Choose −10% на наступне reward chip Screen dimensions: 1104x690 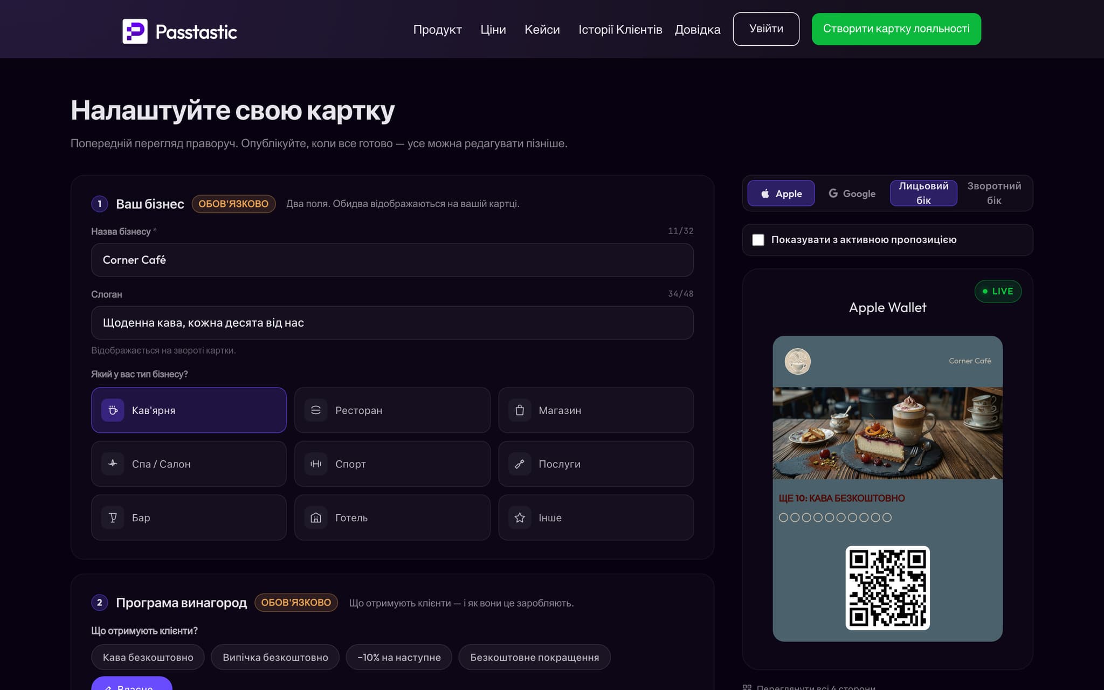[x=399, y=657]
